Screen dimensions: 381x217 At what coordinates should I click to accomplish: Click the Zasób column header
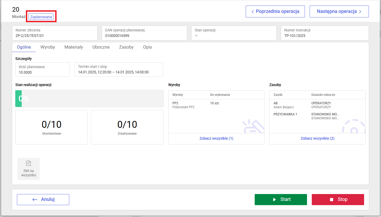tap(278, 95)
